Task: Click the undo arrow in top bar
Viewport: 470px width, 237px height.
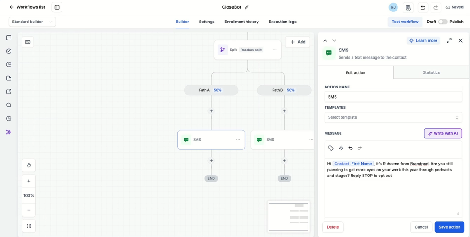Action: pyautogui.click(x=423, y=7)
